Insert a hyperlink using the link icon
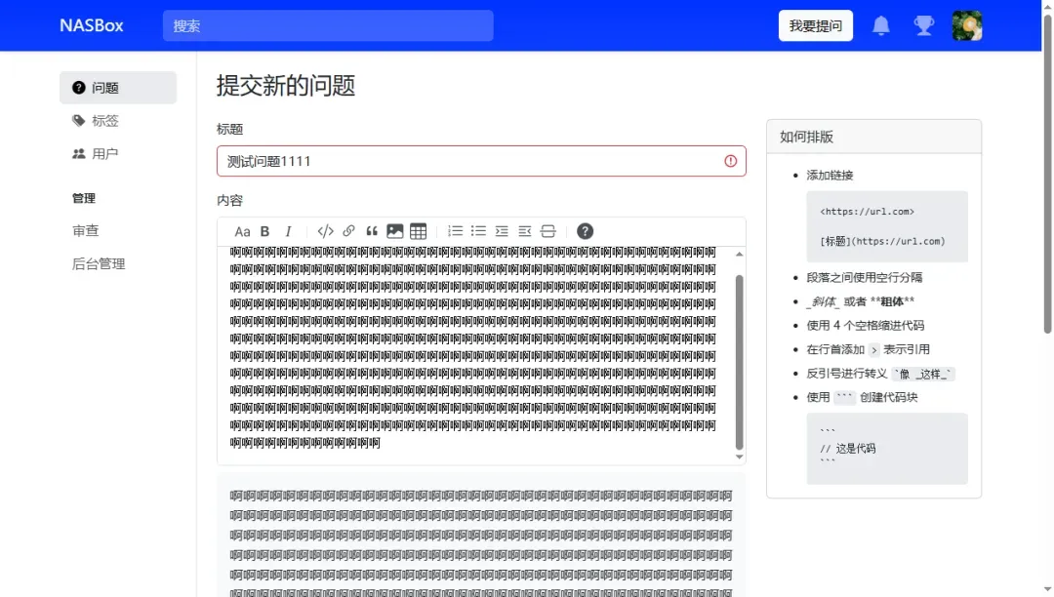The image size is (1054, 597). (348, 231)
